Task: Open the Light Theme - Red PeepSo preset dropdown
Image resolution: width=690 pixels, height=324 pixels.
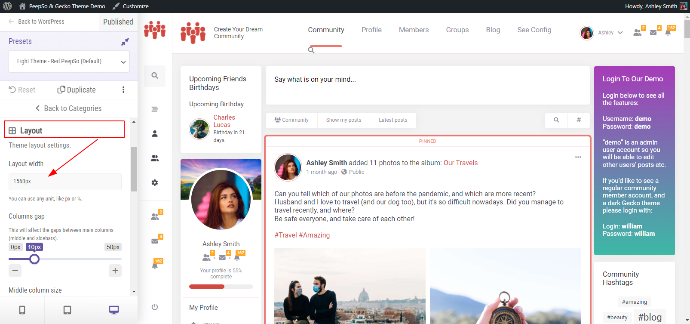Action: 69,62
